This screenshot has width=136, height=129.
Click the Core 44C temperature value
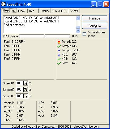pyautogui.click(x=74, y=63)
